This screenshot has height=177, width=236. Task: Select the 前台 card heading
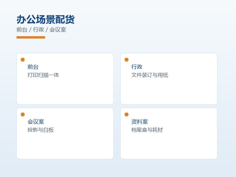pyautogui.click(x=33, y=67)
